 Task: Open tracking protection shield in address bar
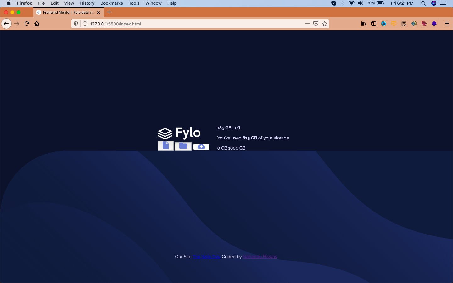(x=76, y=24)
